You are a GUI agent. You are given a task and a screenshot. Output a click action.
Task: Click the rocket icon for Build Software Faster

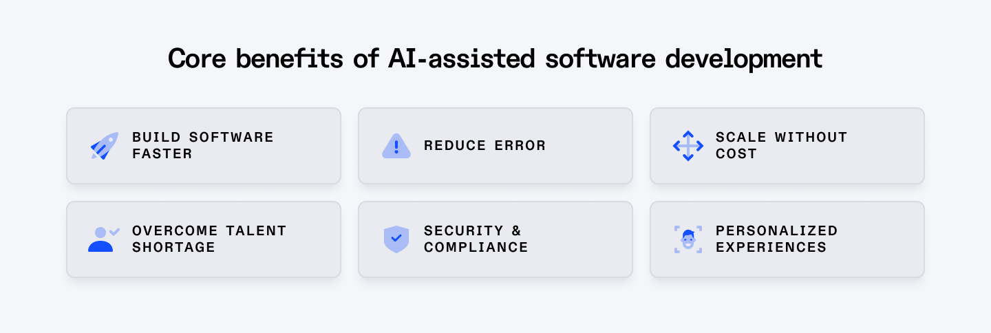point(105,146)
